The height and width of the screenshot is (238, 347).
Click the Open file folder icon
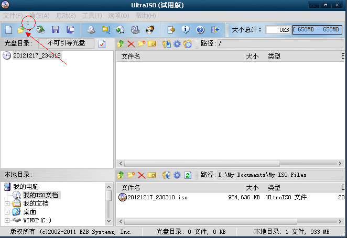tap(20, 30)
